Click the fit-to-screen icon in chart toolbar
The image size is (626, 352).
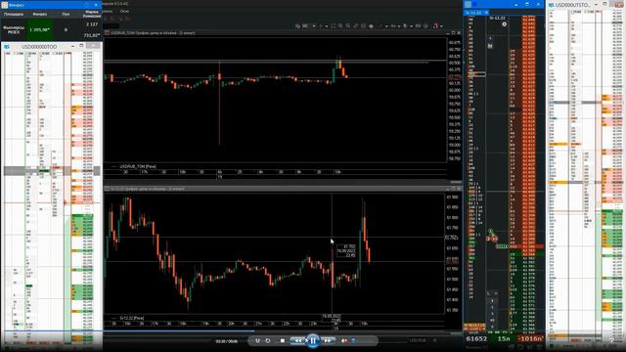tap(334, 26)
